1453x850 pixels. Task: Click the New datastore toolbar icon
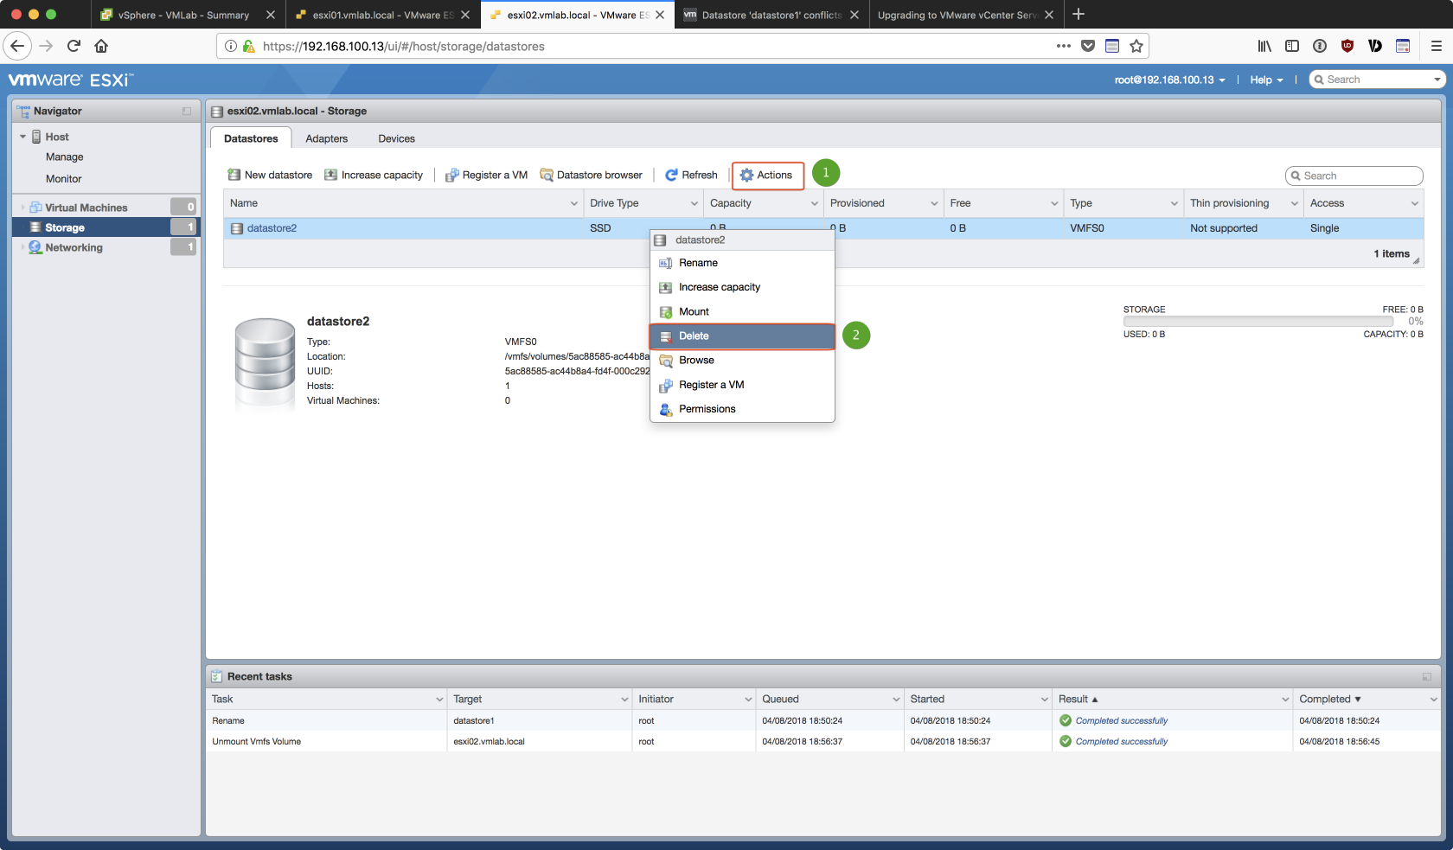coord(234,175)
